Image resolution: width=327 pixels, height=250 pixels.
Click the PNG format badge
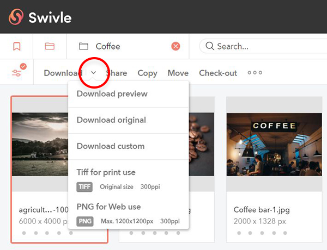(85, 221)
